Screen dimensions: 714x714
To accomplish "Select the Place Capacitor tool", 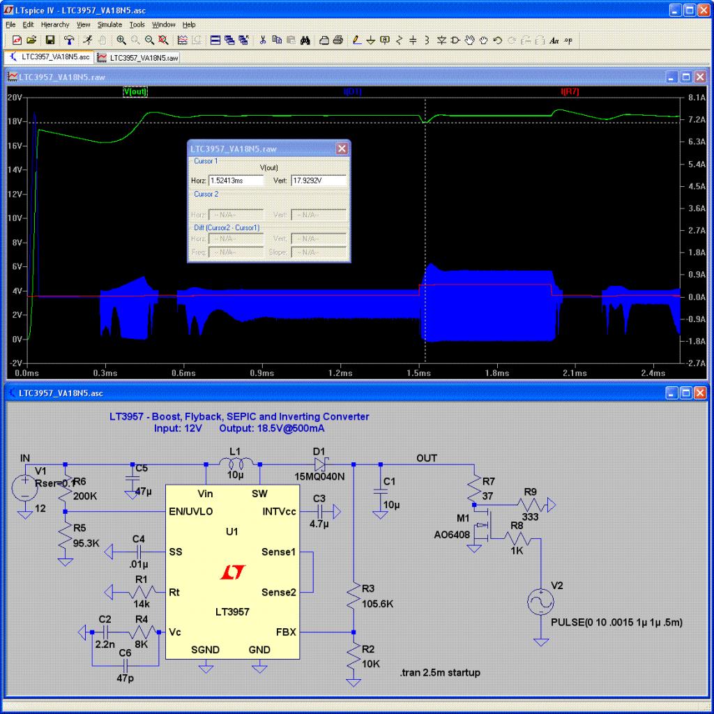I will pyautogui.click(x=413, y=40).
